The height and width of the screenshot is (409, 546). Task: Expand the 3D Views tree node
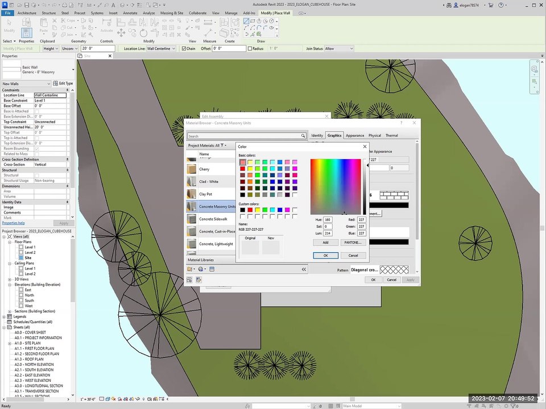(x=10, y=279)
